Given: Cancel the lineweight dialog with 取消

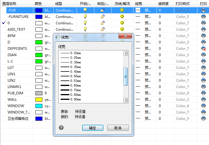Looking at the screenshot, I should click(x=118, y=128).
